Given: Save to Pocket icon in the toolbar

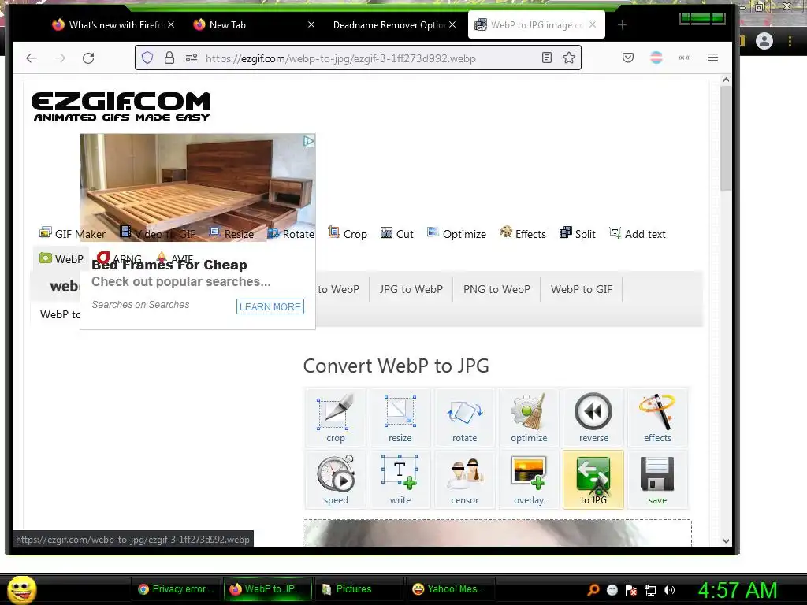Looking at the screenshot, I should coord(628,58).
